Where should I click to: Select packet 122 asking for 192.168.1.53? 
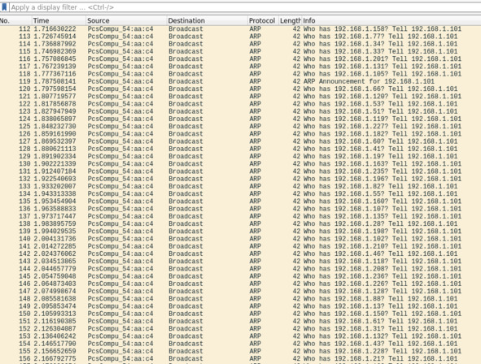tap(241, 104)
